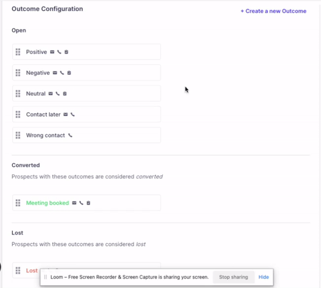Click the clipboard icon on Meeting booked
The width and height of the screenshot is (321, 288).
(x=88, y=203)
